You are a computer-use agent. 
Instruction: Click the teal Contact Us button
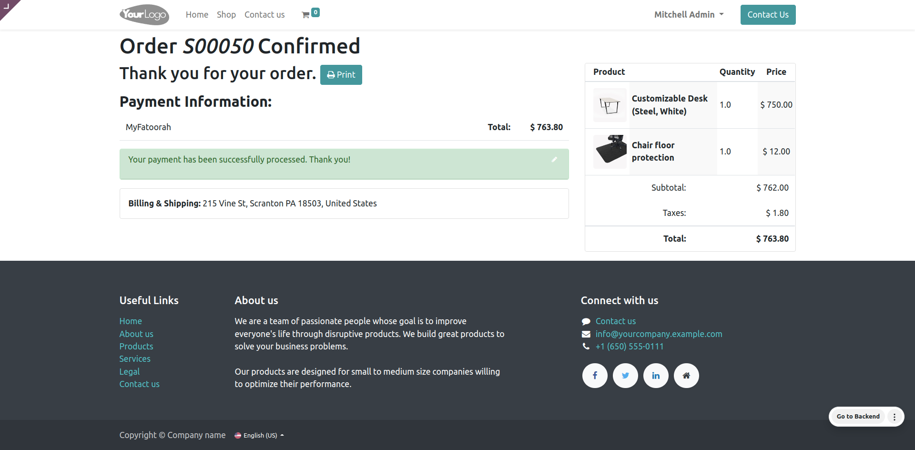(x=768, y=15)
